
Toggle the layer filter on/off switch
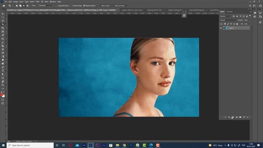click(250, 16)
